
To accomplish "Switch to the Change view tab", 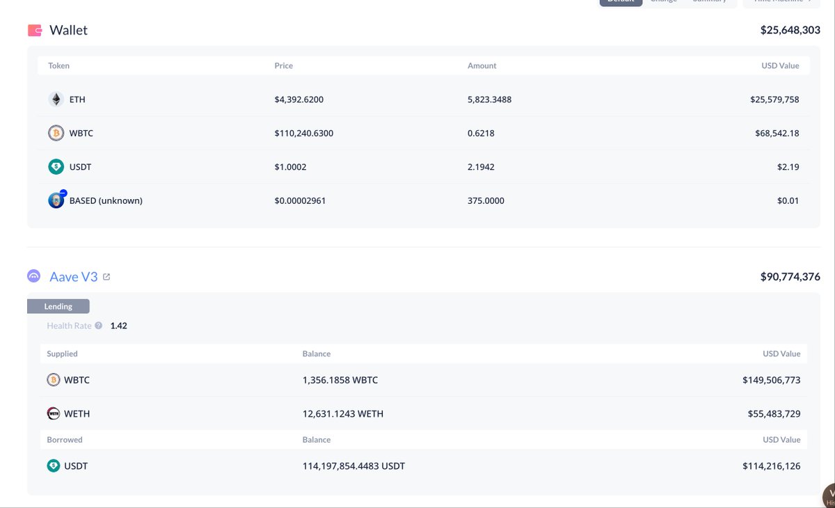I will [x=663, y=2].
